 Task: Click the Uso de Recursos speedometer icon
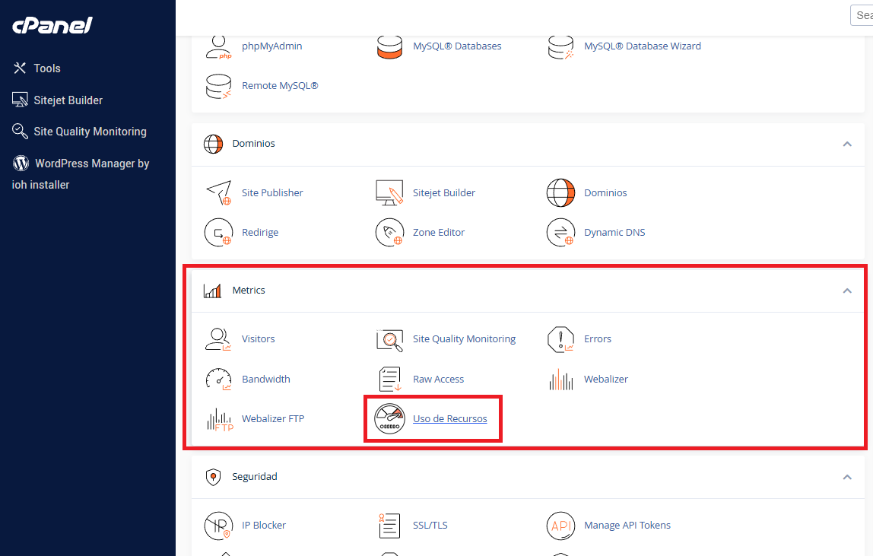(389, 419)
